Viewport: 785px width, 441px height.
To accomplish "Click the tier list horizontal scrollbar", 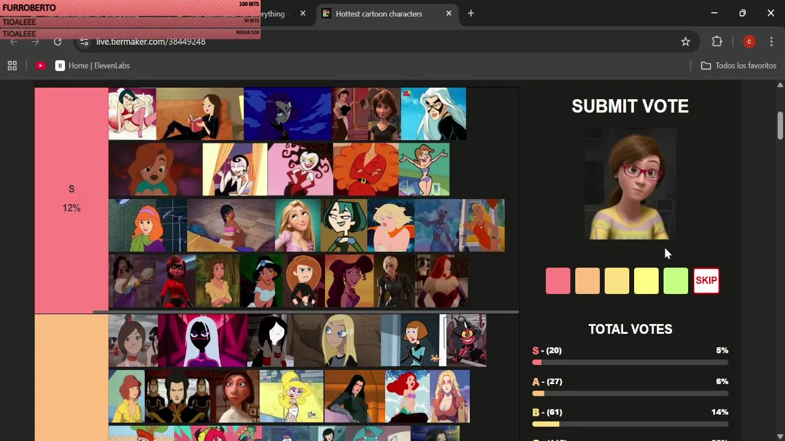I will (305, 312).
